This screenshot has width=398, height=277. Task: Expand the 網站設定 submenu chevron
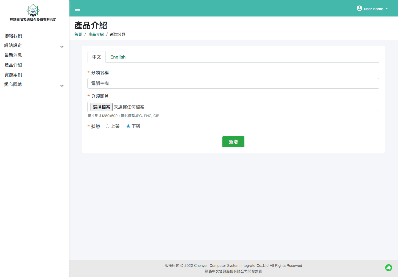pyautogui.click(x=62, y=47)
